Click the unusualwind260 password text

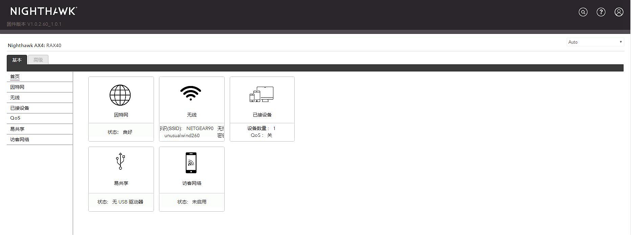(182, 135)
